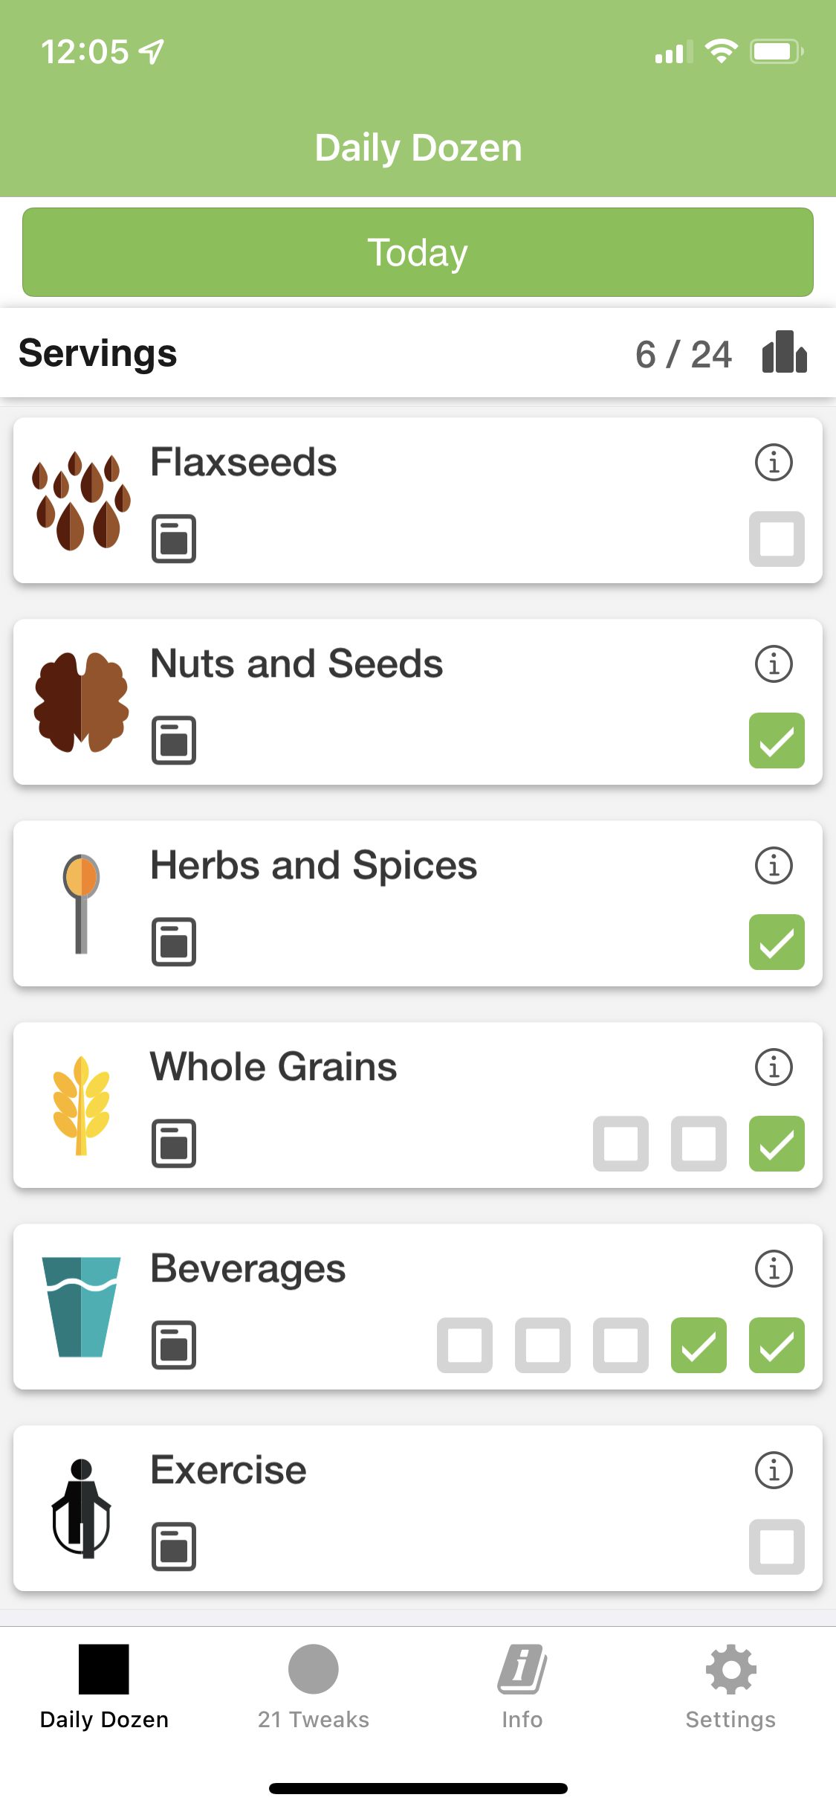The width and height of the screenshot is (836, 1812).
Task: Show info for Nuts and Seeds
Action: 774,664
